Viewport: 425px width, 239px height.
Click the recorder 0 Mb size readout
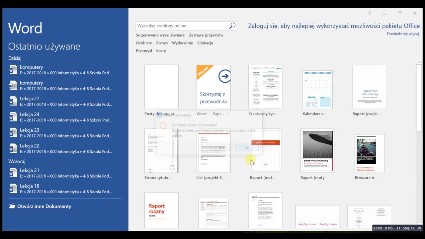click(389, 228)
